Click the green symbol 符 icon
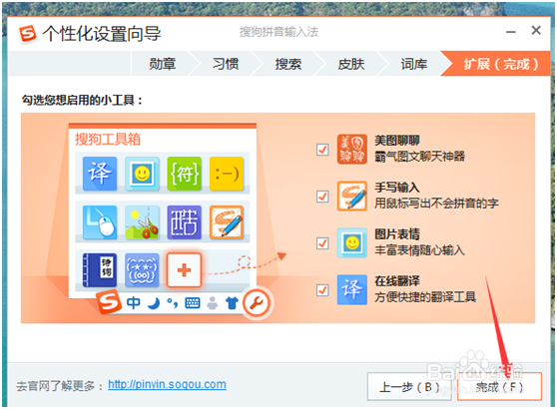This screenshot has width=557, height=409. (184, 174)
